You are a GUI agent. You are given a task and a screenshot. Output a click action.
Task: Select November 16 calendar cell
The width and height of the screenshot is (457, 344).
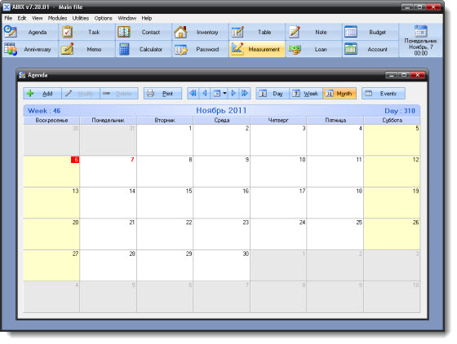[221, 202]
